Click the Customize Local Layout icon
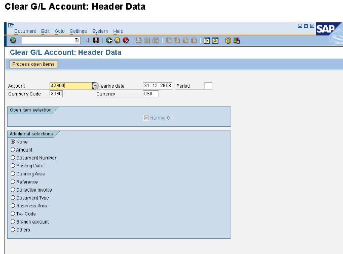Screen dimensions: 343x254 [237, 41]
